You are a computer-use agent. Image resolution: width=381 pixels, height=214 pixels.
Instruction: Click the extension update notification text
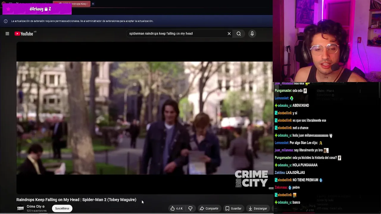(82, 21)
